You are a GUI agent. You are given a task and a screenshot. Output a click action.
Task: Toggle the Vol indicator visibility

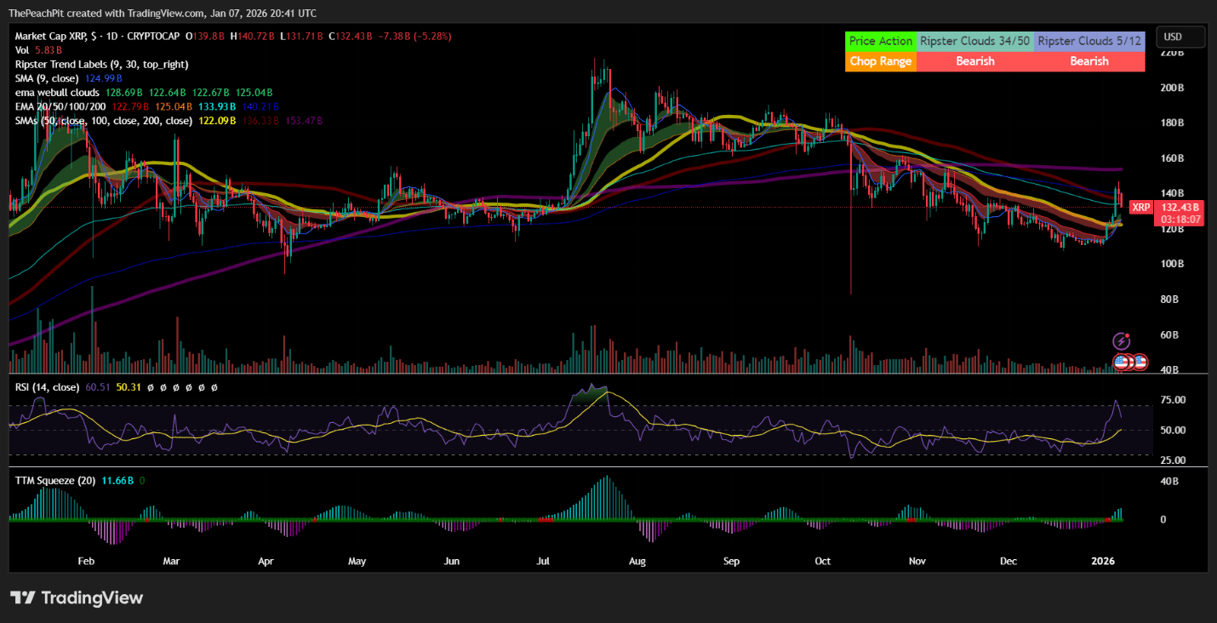pos(22,49)
